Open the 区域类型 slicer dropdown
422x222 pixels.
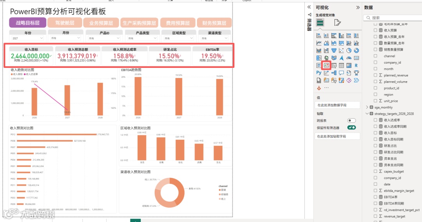click(x=191, y=38)
